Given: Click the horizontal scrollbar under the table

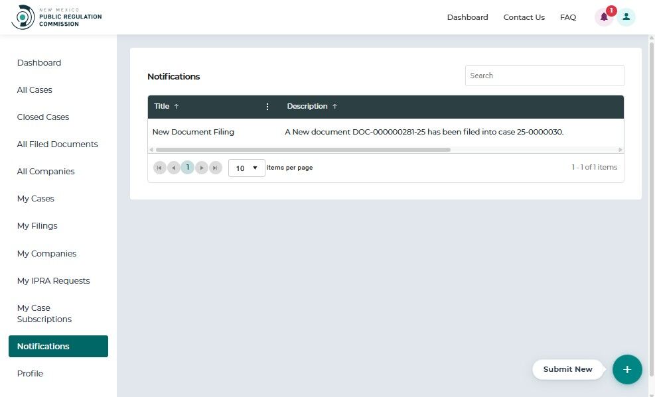Looking at the screenshot, I should click(x=303, y=150).
